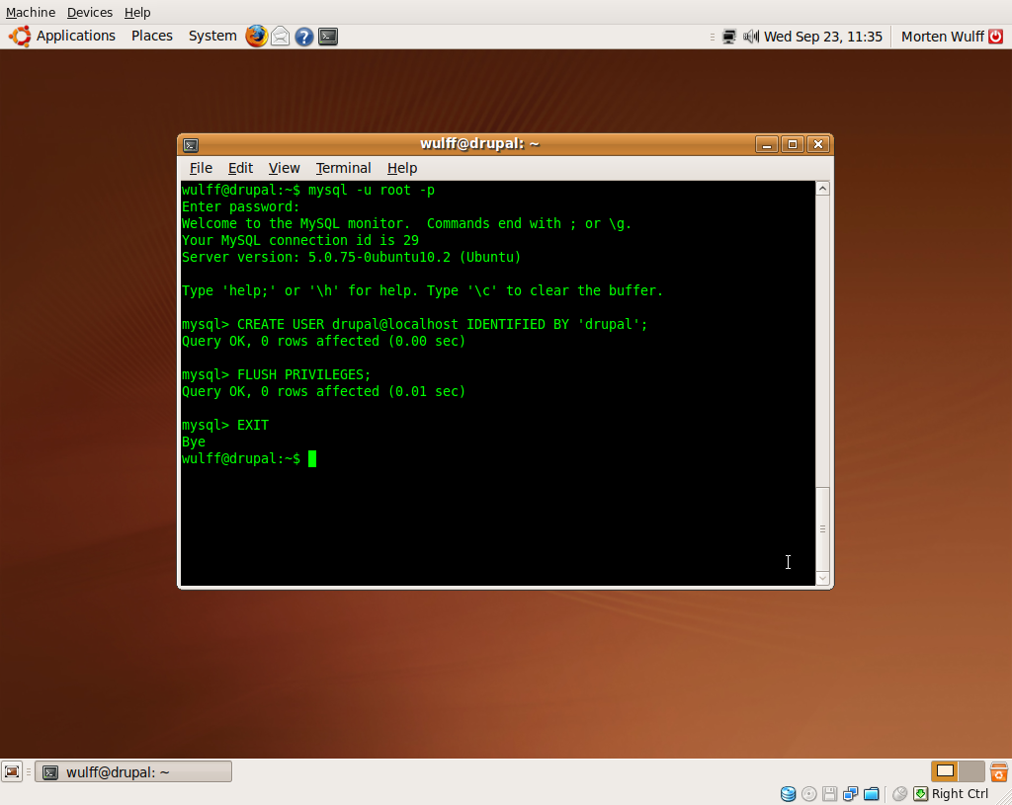Click 'Your MySQL connection id is 29' line
This screenshot has width=1012, height=805.
tap(300, 241)
